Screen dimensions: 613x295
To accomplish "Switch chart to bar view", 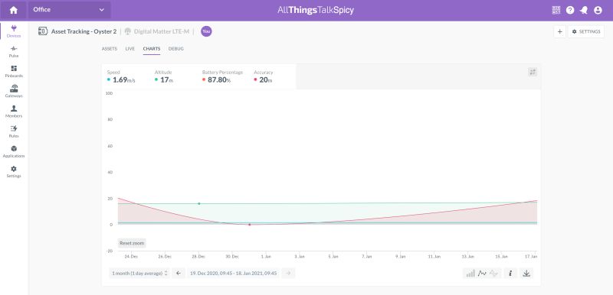I will tap(470, 273).
